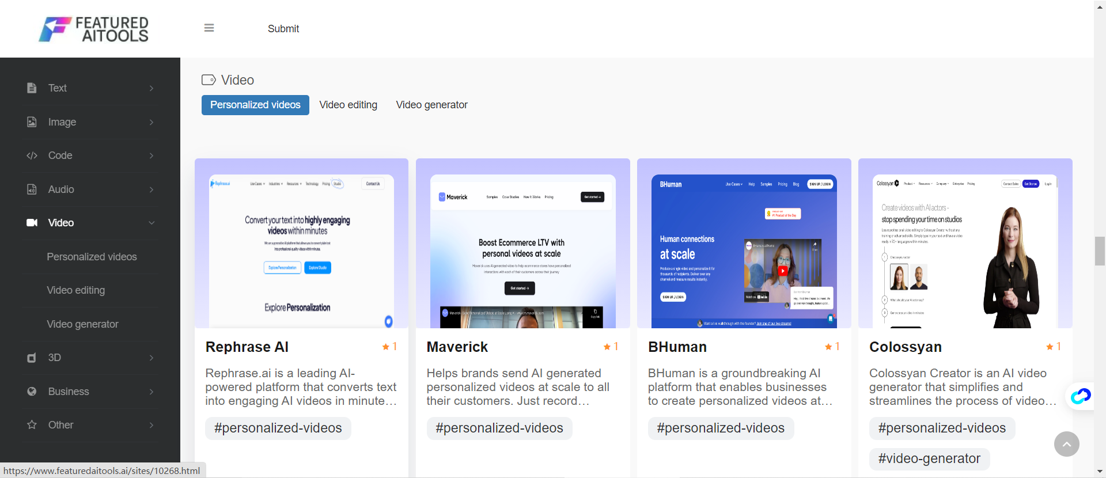Click the #video-generator tag on Colossyan card
The height and width of the screenshot is (478, 1106).
929,459
